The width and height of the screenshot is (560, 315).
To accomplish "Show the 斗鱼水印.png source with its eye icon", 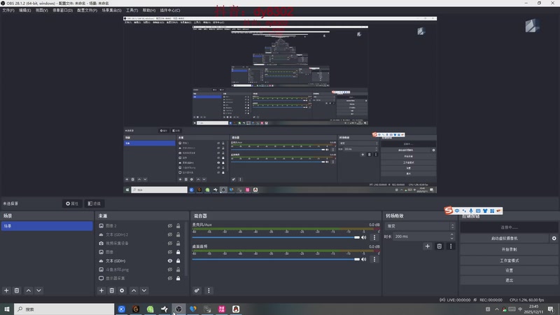I will tap(170, 269).
